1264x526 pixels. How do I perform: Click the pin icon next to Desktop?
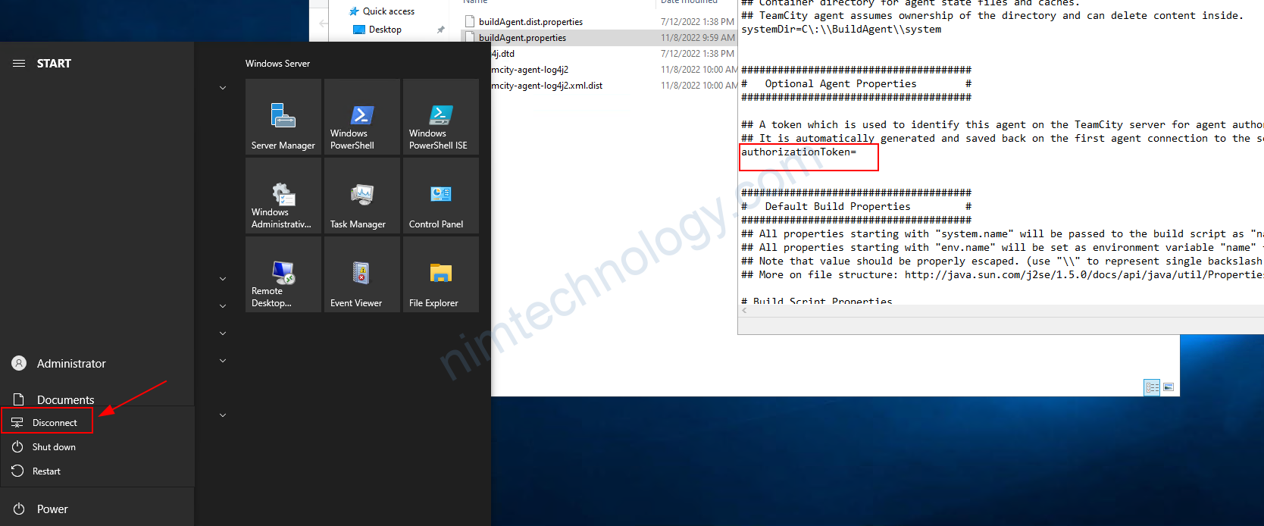click(x=440, y=30)
